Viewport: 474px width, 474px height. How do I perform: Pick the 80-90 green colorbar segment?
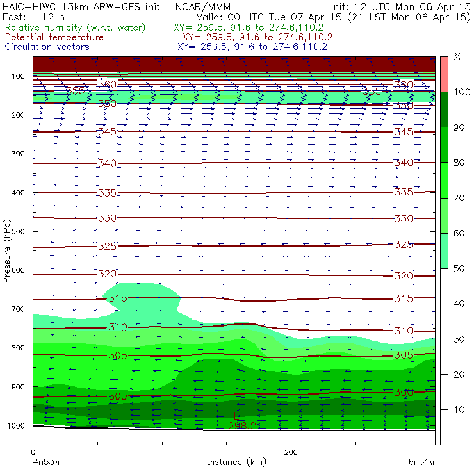click(444, 145)
